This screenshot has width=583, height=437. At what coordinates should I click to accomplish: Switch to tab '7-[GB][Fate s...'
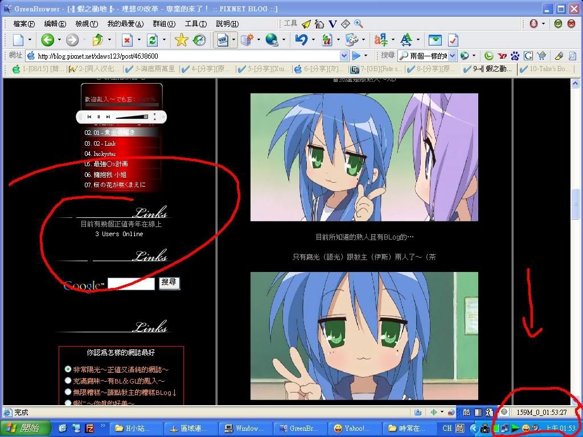click(x=376, y=69)
